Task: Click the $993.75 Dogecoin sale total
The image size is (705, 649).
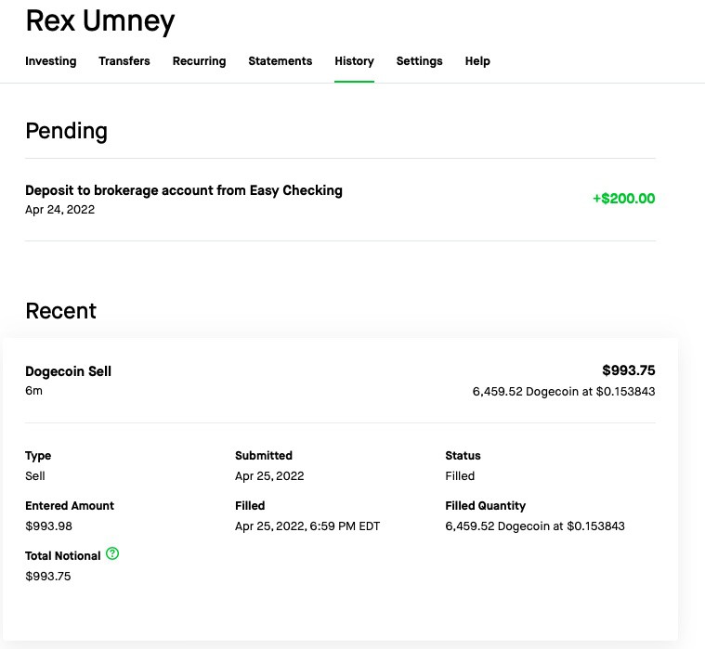Action: [628, 370]
